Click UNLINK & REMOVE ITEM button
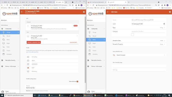The image size is (172, 97). (34, 42)
